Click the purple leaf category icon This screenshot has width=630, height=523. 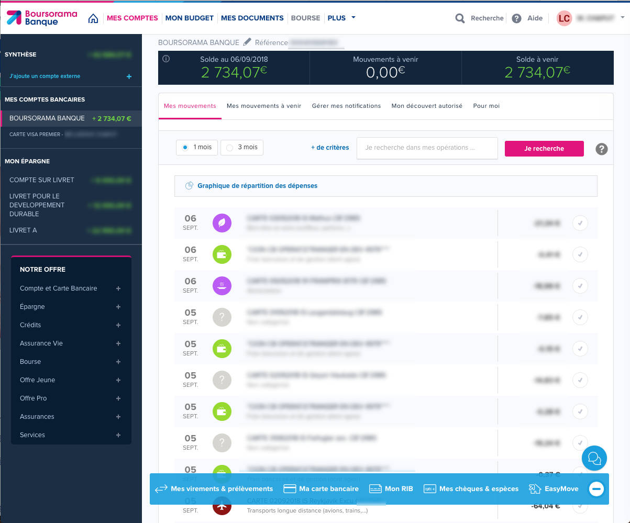pos(222,223)
